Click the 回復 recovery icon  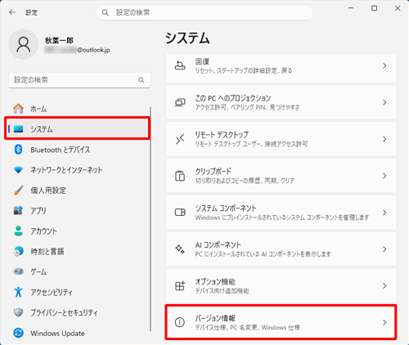180,65
